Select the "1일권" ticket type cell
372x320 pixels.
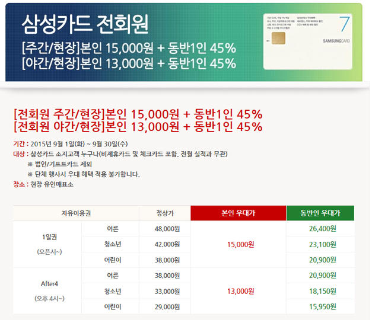pos(49,237)
